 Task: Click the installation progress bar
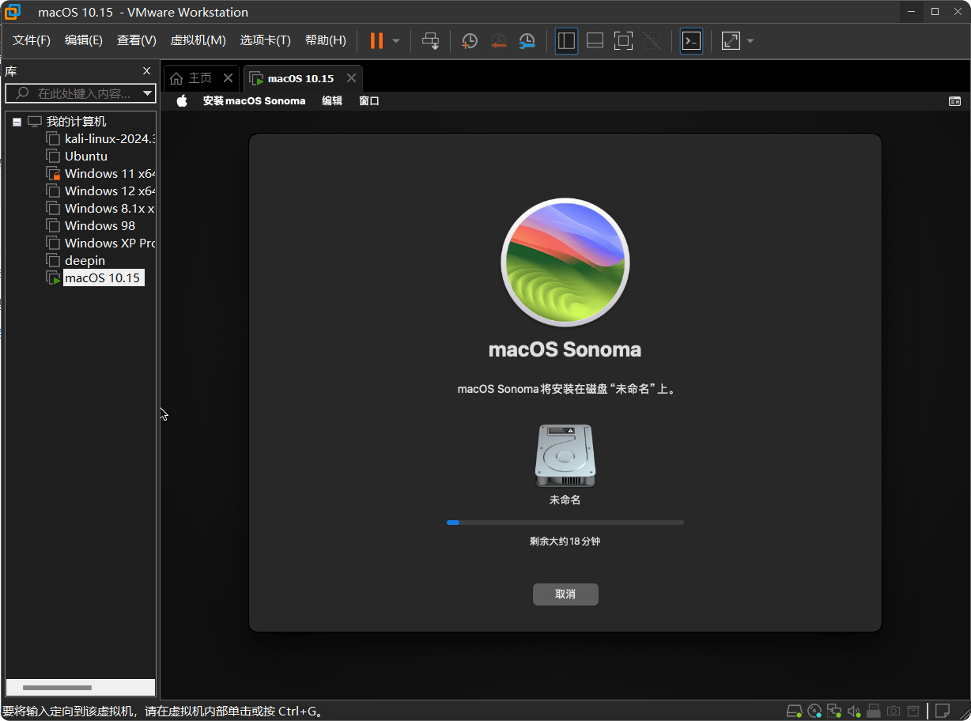click(565, 522)
